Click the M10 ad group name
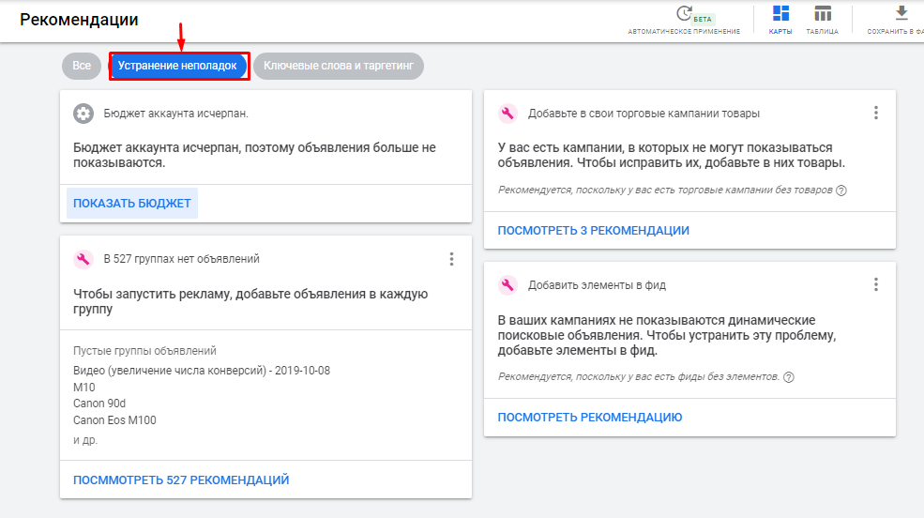 [83, 388]
